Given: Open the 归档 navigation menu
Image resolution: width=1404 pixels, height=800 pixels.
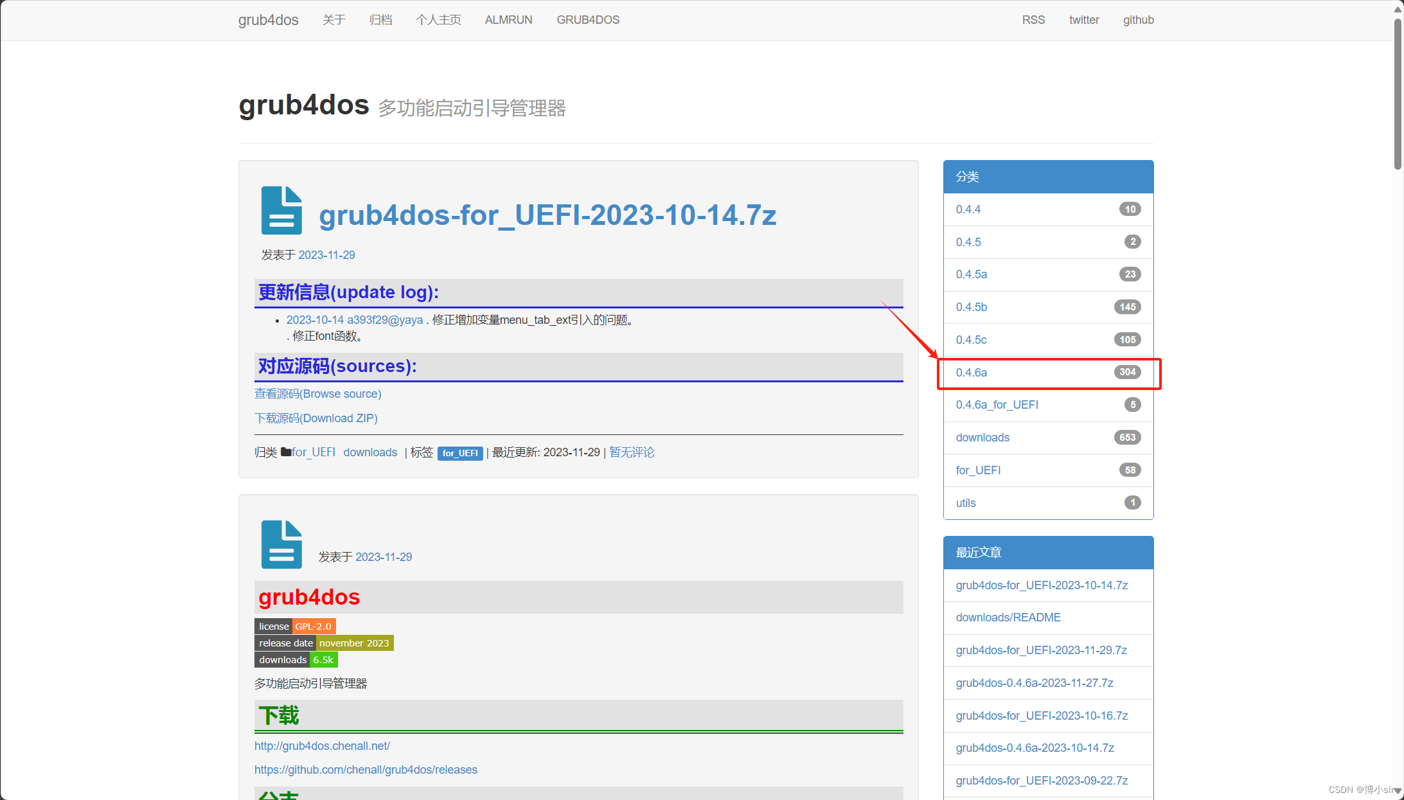Looking at the screenshot, I should tap(380, 19).
